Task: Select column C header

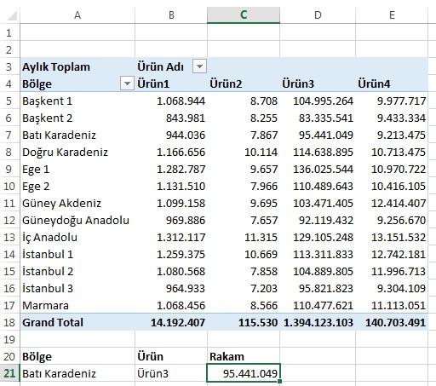Action: point(244,15)
